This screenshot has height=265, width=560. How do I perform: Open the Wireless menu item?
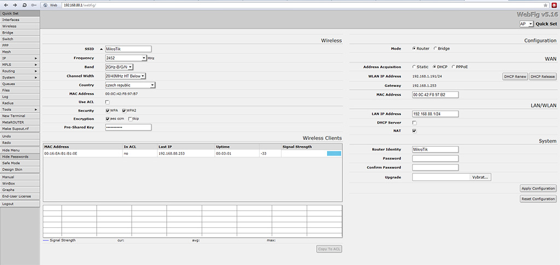click(9, 26)
